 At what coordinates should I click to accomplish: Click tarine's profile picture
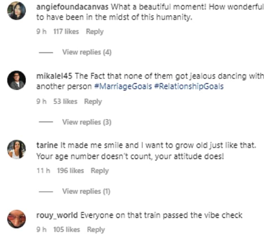17,149
